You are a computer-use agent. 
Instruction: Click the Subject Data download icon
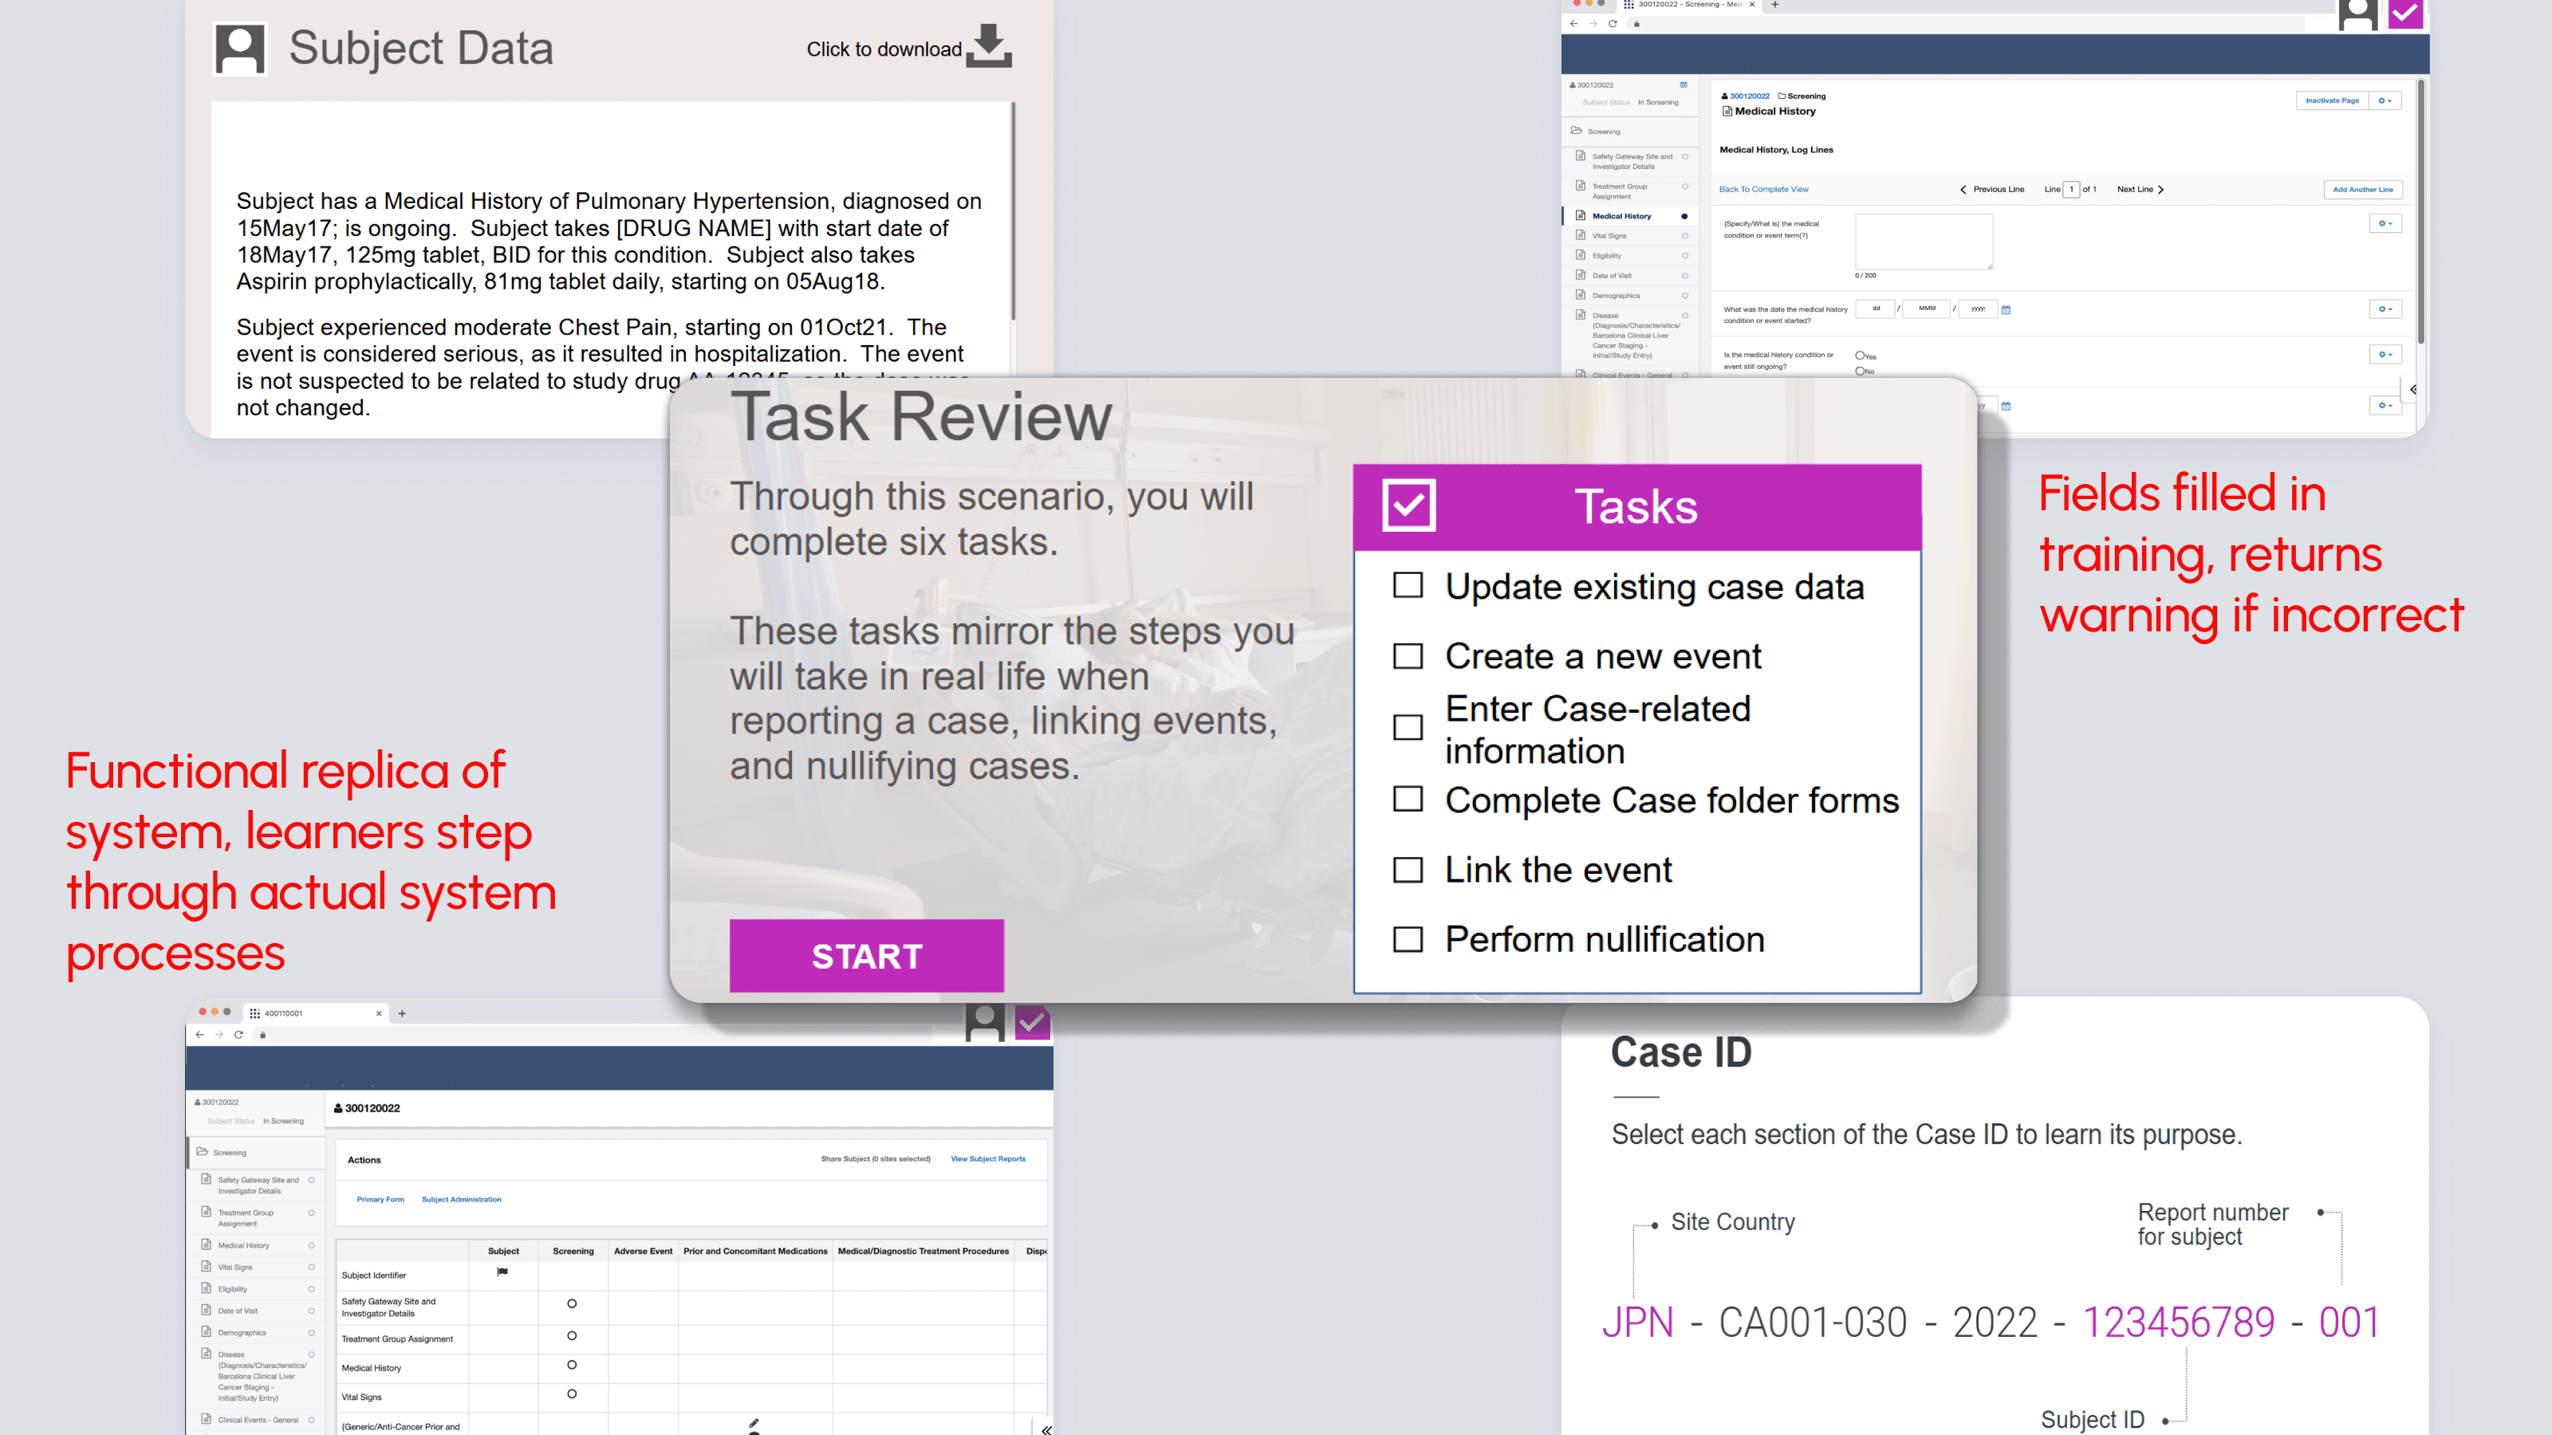click(x=988, y=45)
